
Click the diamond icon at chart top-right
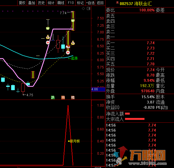[x=83, y=8]
